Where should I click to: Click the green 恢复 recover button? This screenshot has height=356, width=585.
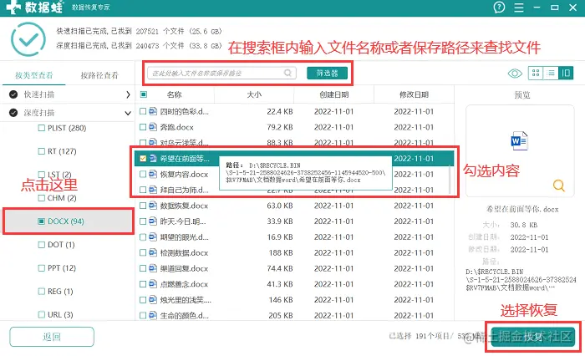tap(532, 337)
